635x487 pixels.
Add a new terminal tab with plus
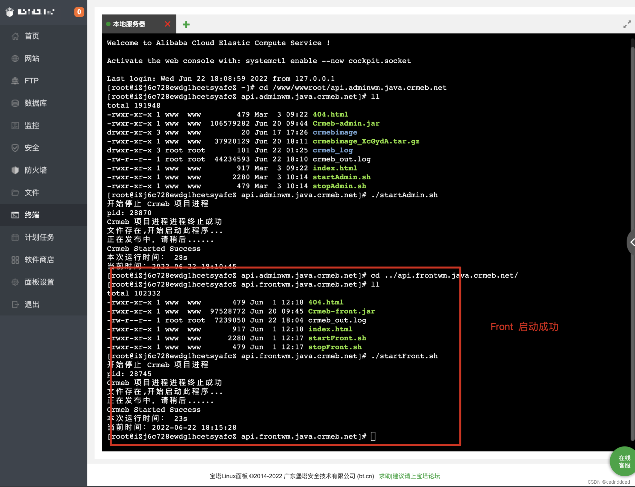[x=186, y=24]
